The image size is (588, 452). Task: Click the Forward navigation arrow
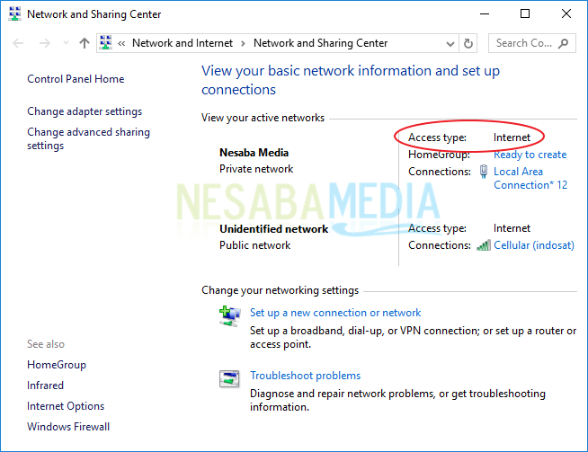(x=42, y=43)
